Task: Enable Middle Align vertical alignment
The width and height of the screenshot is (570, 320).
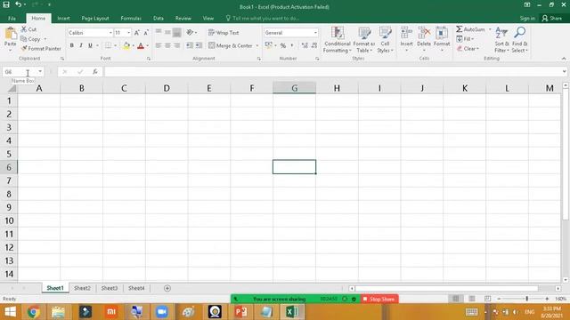Action: [167, 32]
